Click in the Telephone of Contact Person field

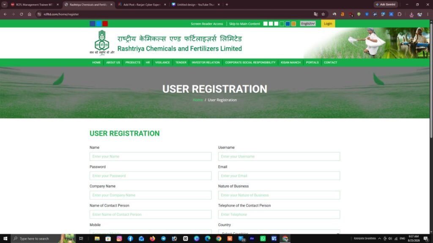pyautogui.click(x=279, y=214)
